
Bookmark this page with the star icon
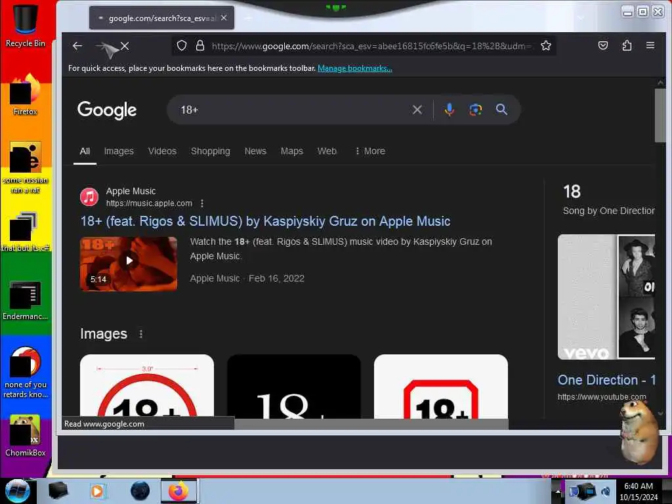(x=545, y=45)
